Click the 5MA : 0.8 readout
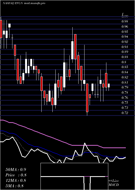The height and width of the screenshot is (190, 135). coord(15,186)
